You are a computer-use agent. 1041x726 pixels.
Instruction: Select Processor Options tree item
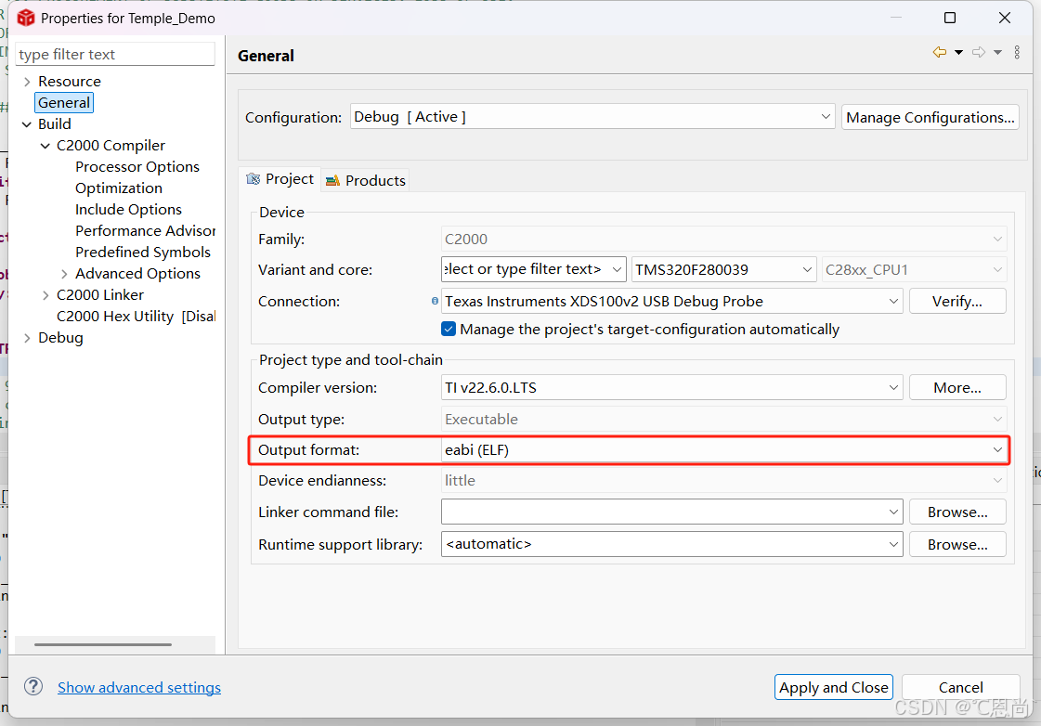[x=137, y=166]
